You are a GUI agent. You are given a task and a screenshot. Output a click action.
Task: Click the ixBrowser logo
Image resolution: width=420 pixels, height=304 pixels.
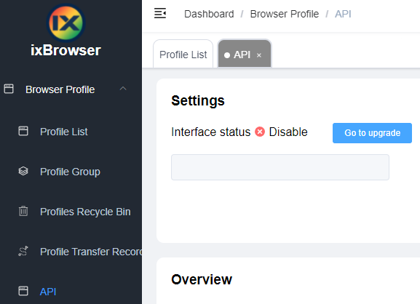[66, 23]
